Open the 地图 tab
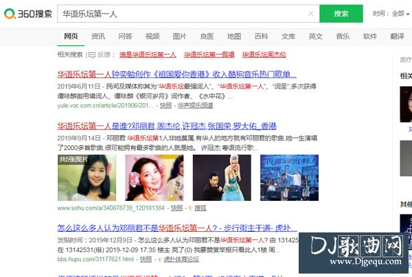This screenshot has height=277, width=412. click(x=234, y=36)
